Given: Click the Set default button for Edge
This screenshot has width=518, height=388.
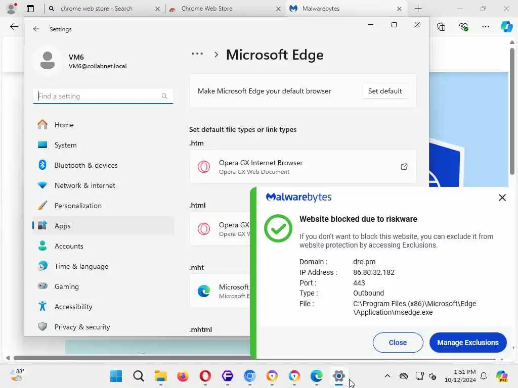Looking at the screenshot, I should point(385,91).
